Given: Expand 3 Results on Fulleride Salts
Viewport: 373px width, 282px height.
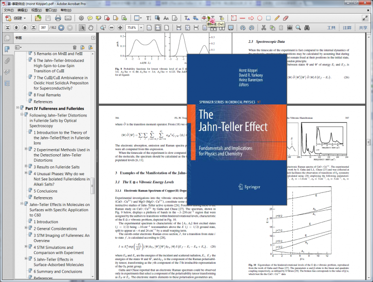Looking at the screenshot, I should pos(26,166).
